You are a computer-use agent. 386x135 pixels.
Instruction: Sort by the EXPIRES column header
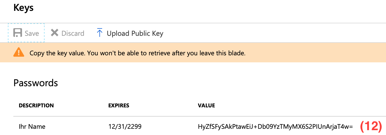[x=119, y=105]
